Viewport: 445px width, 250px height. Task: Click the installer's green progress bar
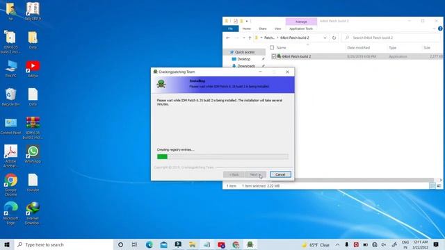point(222,156)
